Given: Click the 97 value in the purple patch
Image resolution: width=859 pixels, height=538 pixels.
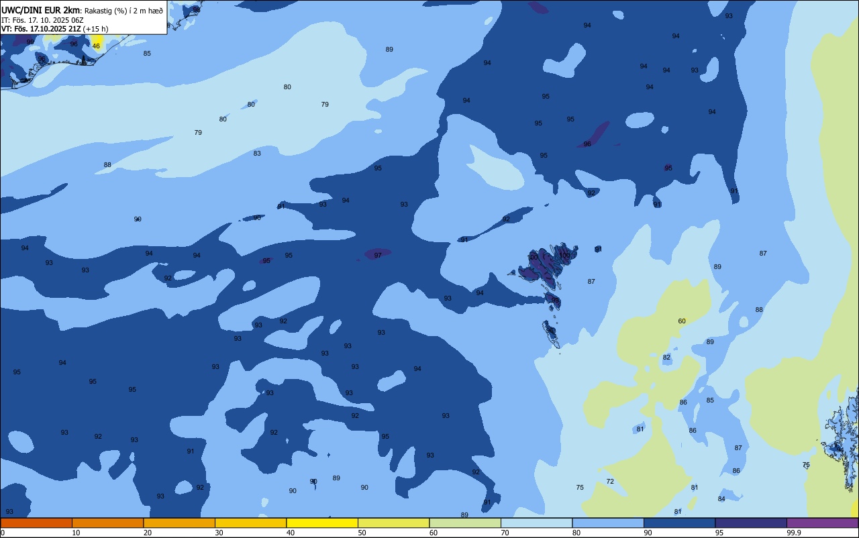Looking at the screenshot, I should (378, 256).
